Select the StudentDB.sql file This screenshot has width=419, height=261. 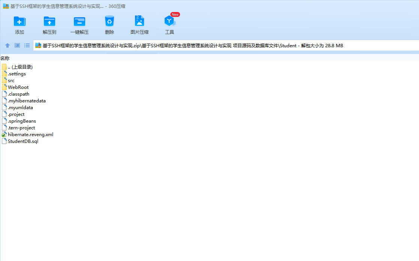[20, 141]
